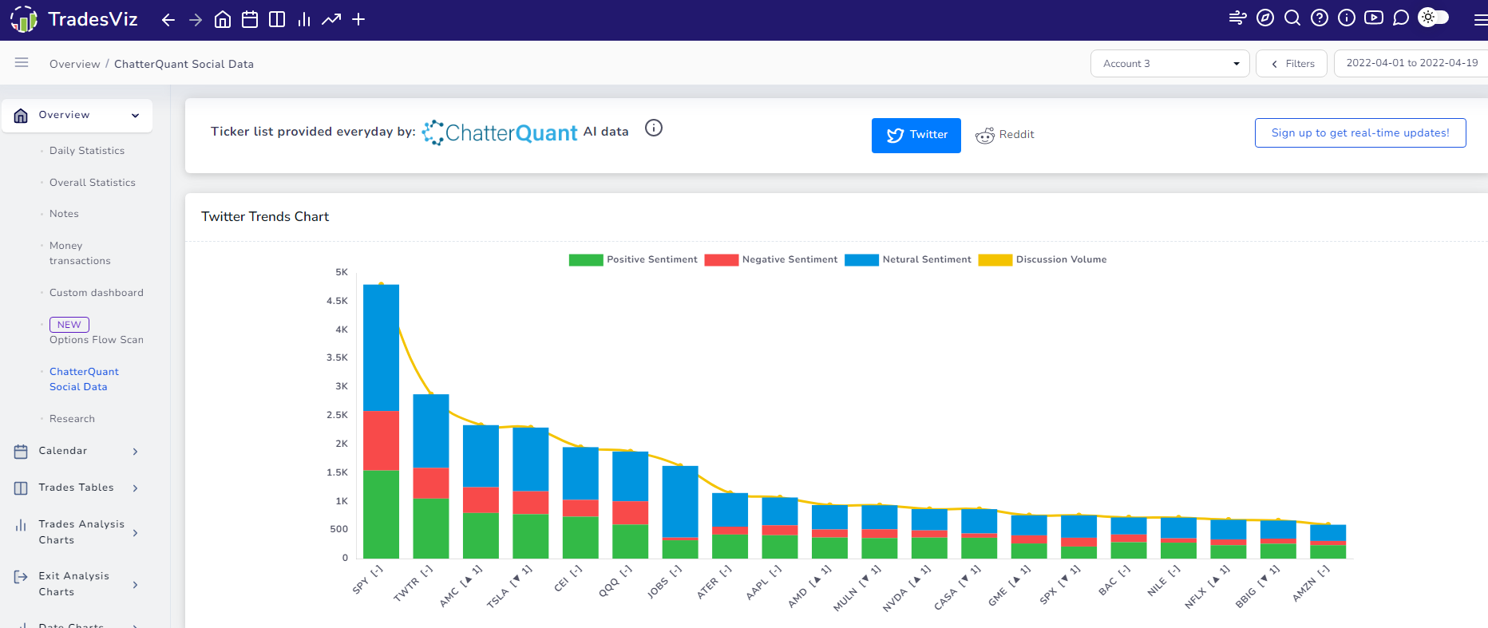Expand the Trades Analysis Charts section
This screenshot has height=628, width=1488.
(x=77, y=532)
